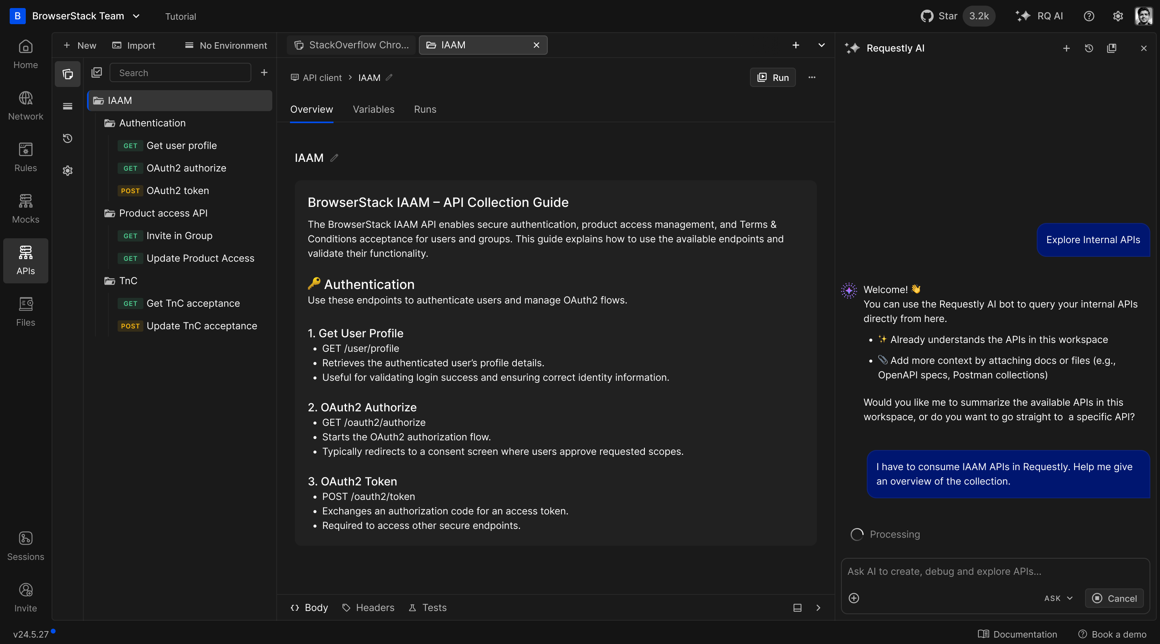Open AI panel in separate window icon
Viewport: 1160px width, 644px height.
point(1112,48)
